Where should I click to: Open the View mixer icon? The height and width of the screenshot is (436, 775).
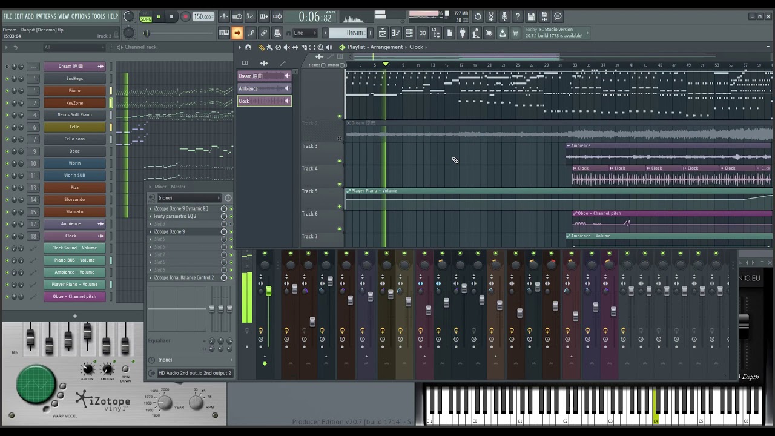pos(422,33)
